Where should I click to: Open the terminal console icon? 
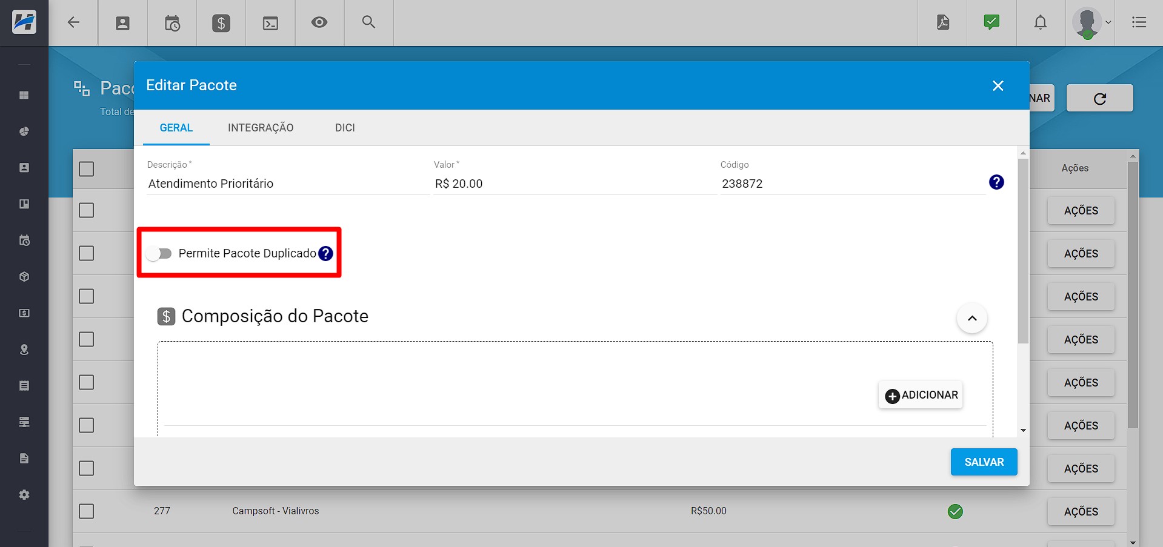point(270,23)
